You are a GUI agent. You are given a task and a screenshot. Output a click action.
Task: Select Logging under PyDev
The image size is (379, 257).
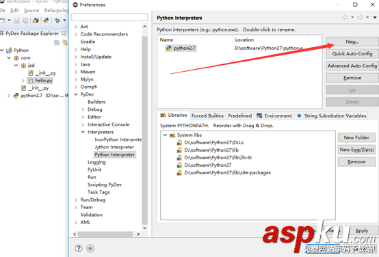[x=96, y=162]
